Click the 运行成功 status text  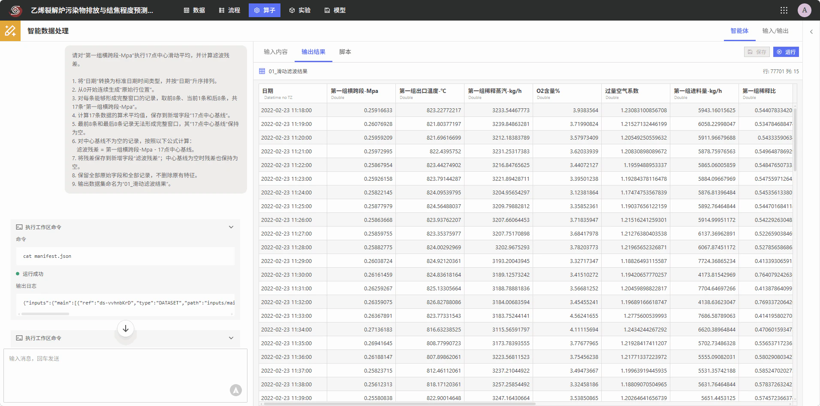(x=33, y=274)
